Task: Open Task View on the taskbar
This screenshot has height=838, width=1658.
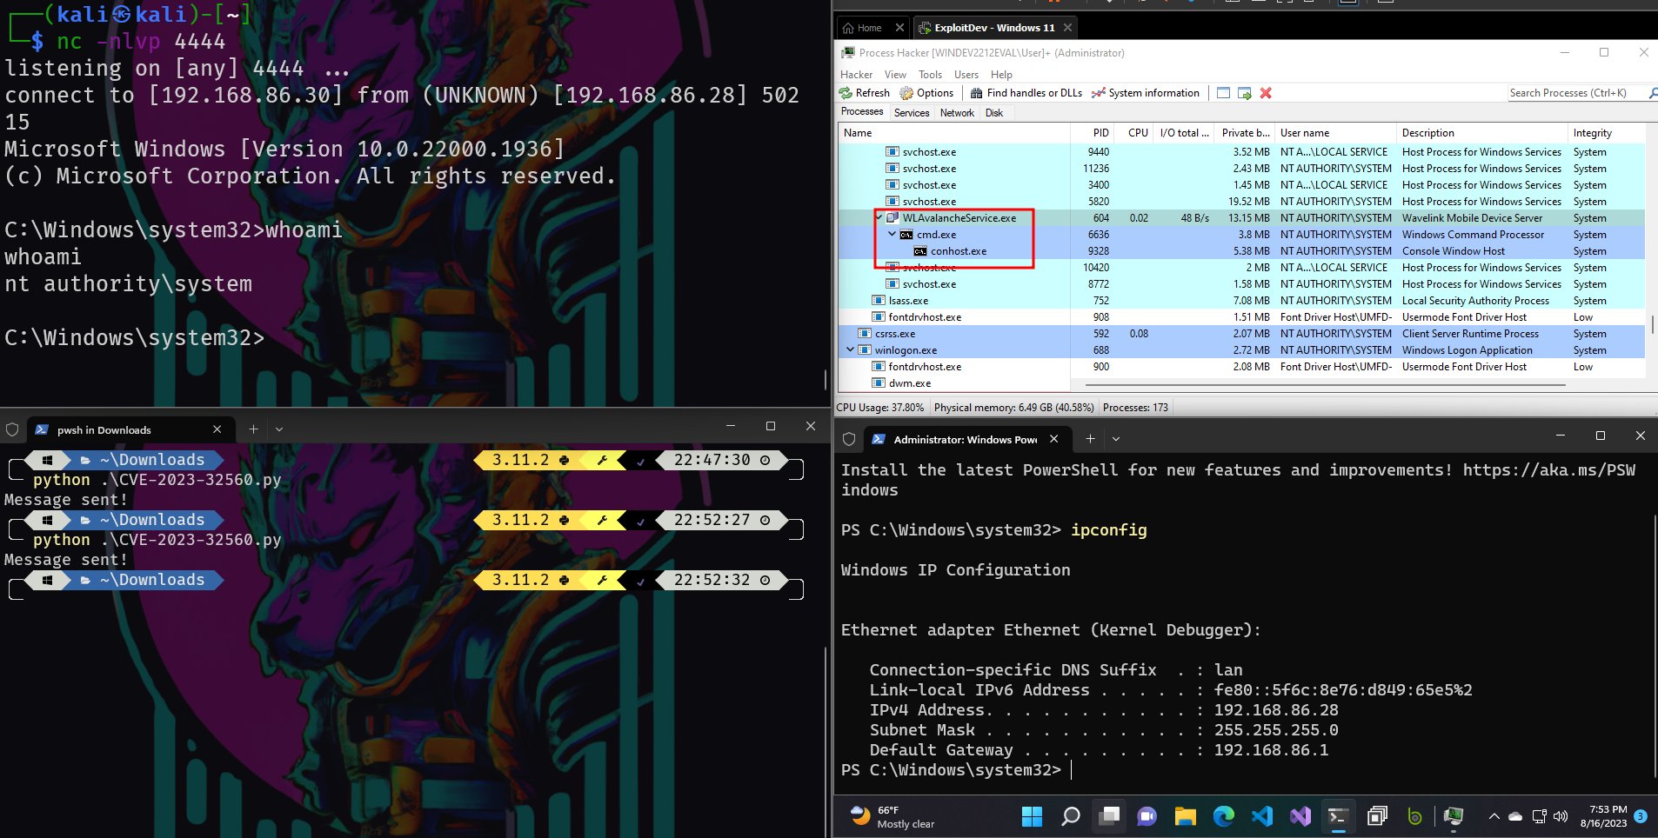Action: [x=1109, y=816]
